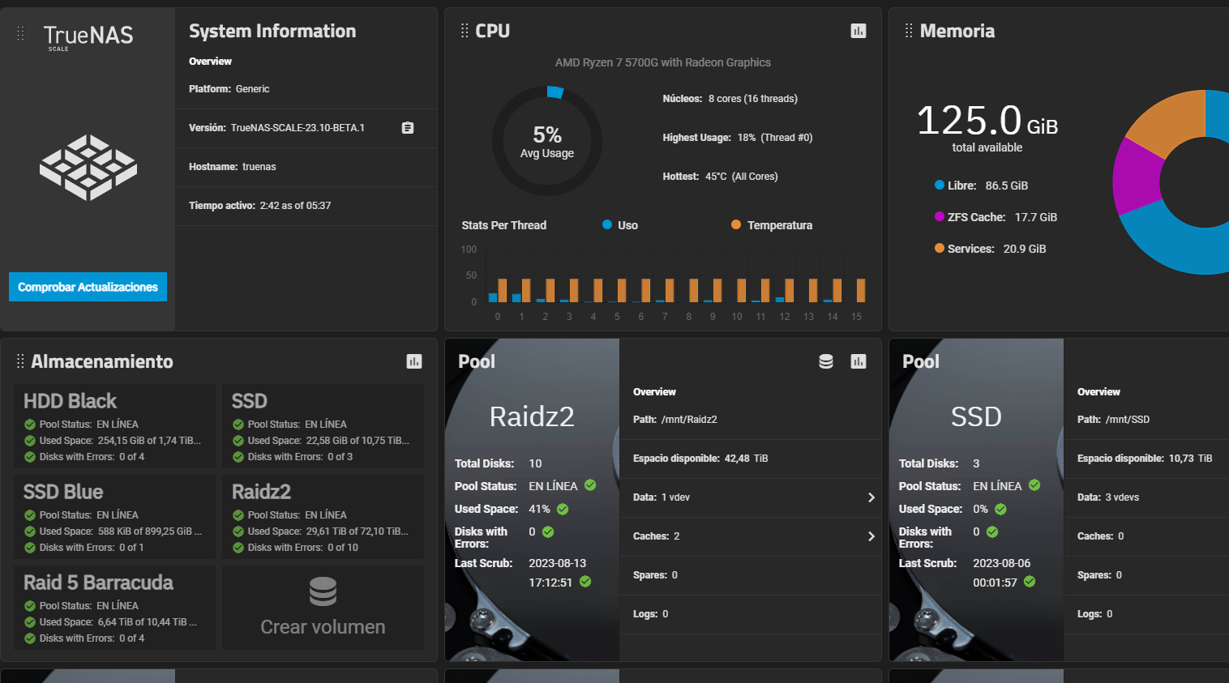Screen dimensions: 1229x683
Task: Click SSD pool Used Space check
Action: tap(1000, 510)
